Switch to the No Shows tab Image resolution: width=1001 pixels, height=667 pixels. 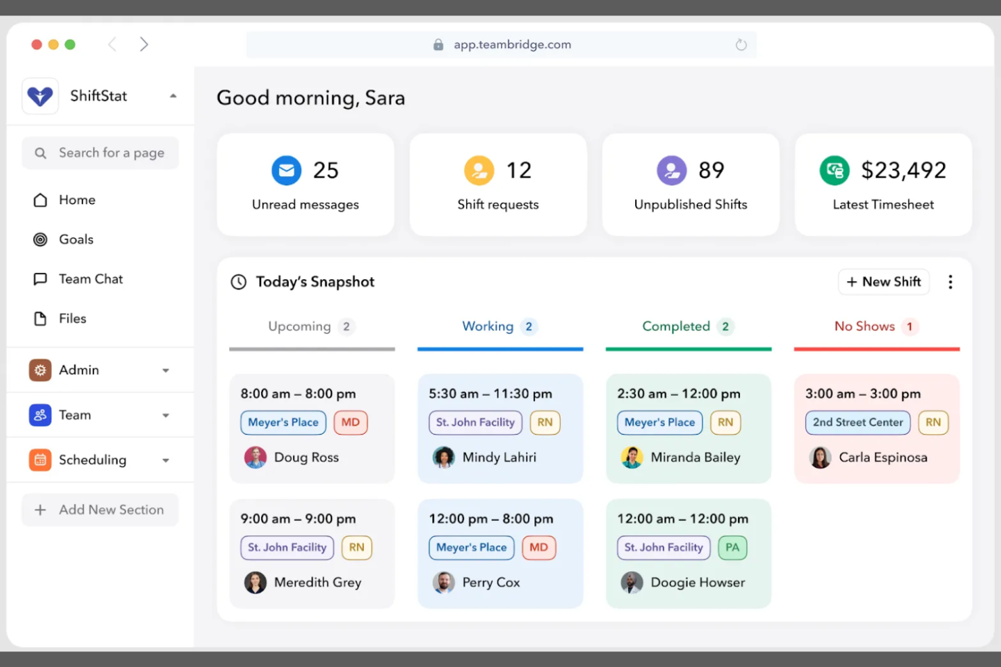tap(877, 327)
